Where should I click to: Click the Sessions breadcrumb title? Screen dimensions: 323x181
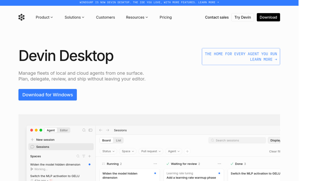click(x=120, y=130)
